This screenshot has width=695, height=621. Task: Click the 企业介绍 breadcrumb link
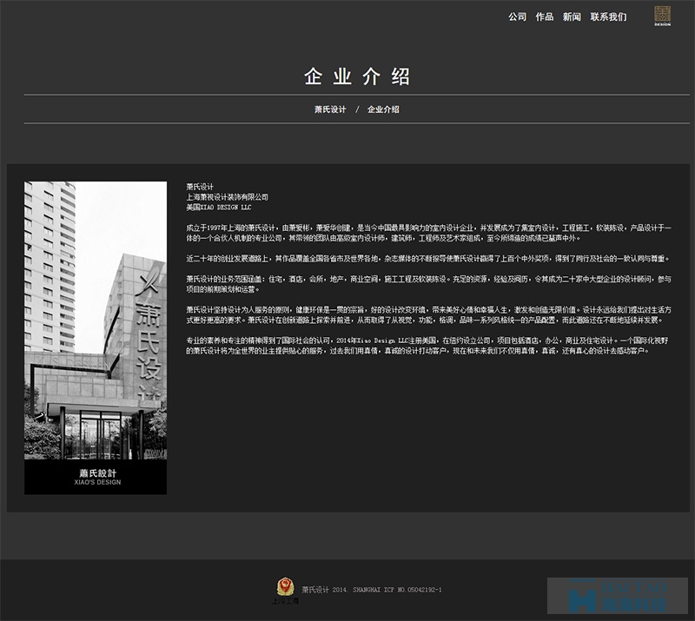point(383,109)
